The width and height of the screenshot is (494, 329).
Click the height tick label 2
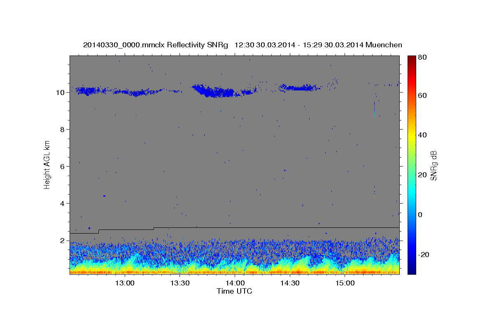point(63,241)
